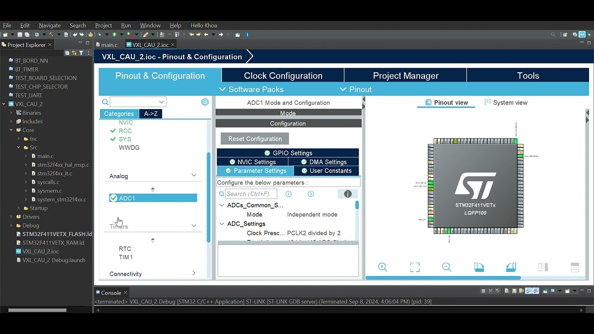The width and height of the screenshot is (594, 334).
Task: Toggle show console on standard error icon
Action: 536,291
